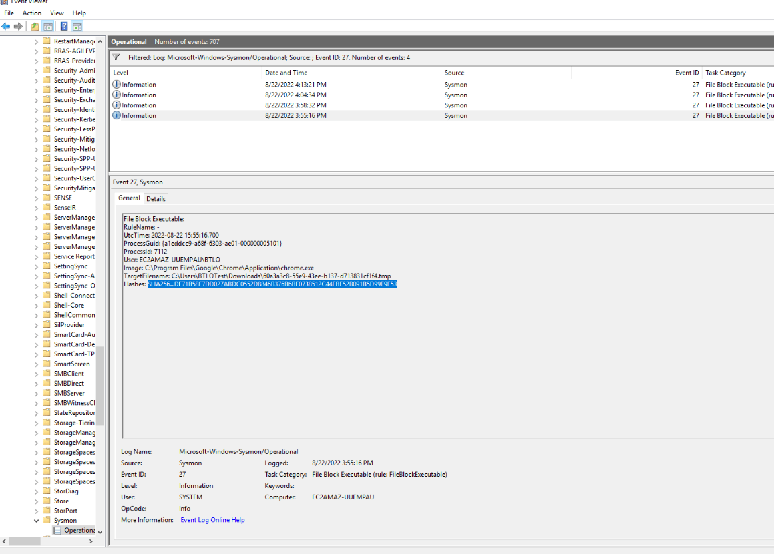Select the SmartCard-TP tree item
Viewport: 774px width, 554px height.
(74, 354)
